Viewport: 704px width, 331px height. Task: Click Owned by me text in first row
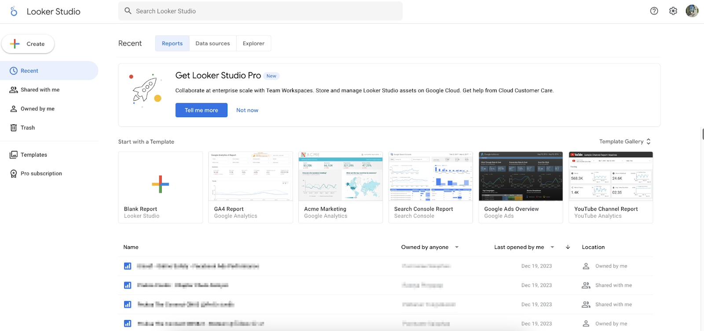point(611,266)
